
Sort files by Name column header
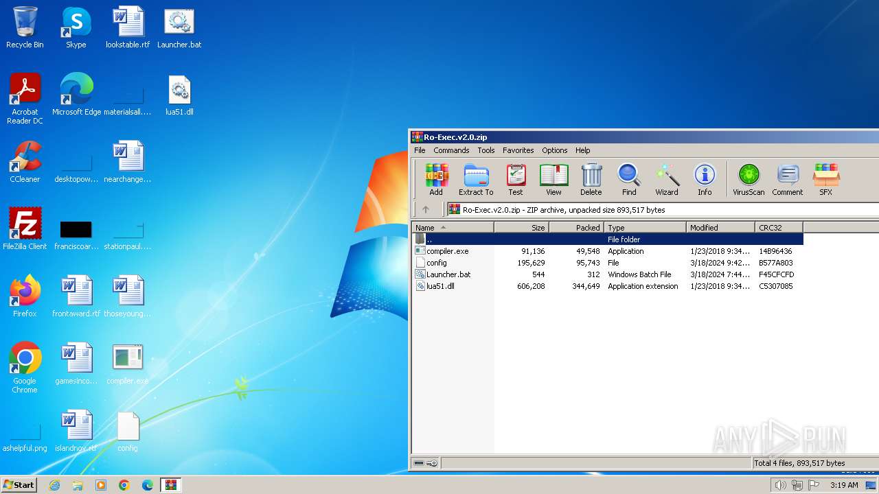[x=453, y=228]
